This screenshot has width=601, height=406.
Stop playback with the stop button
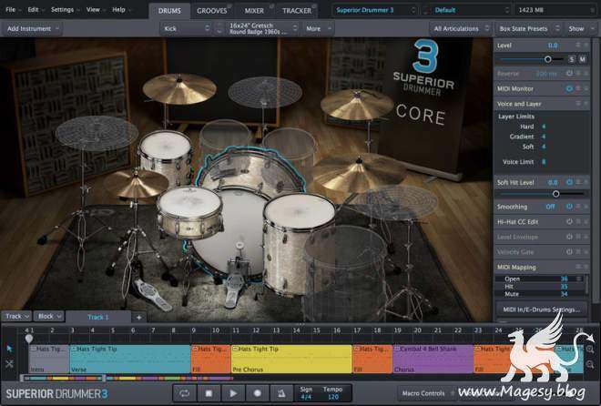pyautogui.click(x=209, y=393)
